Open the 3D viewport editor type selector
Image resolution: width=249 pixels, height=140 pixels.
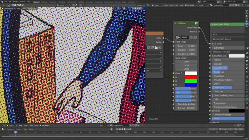point(3,5)
